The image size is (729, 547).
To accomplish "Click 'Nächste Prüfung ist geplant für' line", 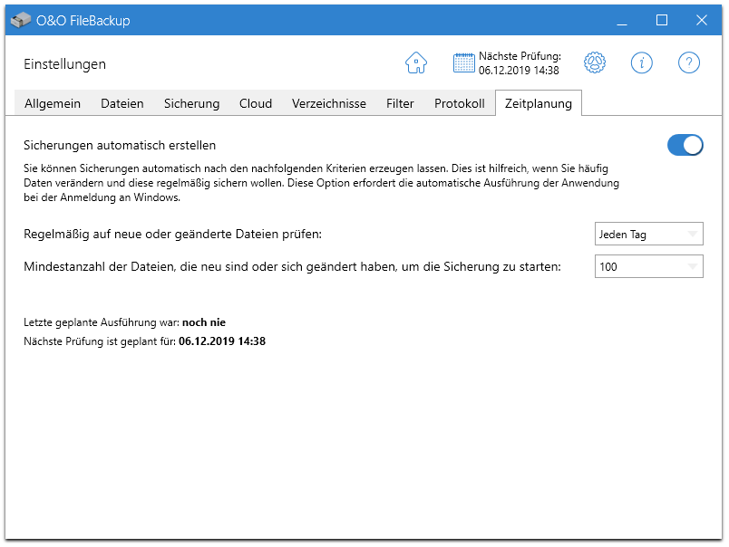I will pyautogui.click(x=144, y=341).
